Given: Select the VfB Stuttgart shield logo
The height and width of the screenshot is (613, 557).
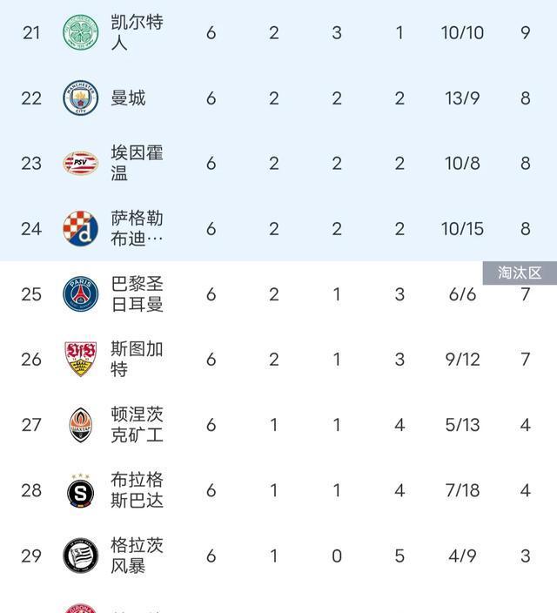Looking at the screenshot, I should (x=81, y=360).
